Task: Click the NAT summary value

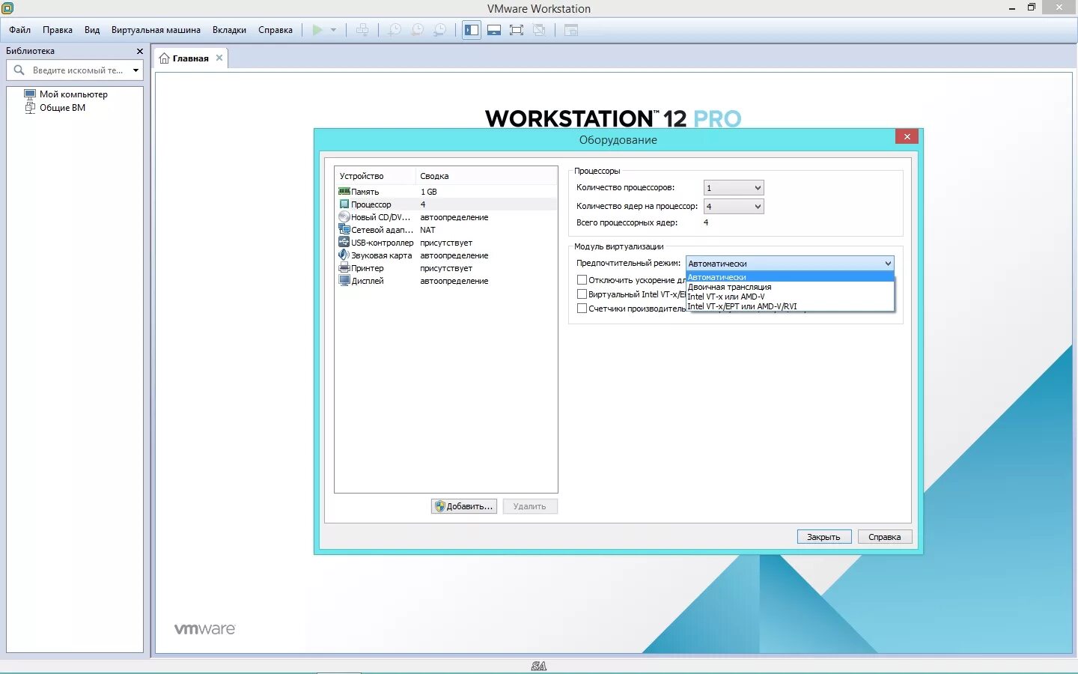Action: pyautogui.click(x=427, y=230)
